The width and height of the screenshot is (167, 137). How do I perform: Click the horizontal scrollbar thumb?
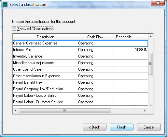click(x=65, y=111)
